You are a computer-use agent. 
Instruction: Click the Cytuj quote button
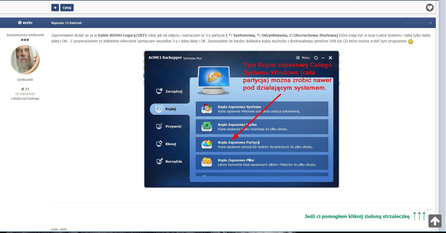[x=67, y=8]
